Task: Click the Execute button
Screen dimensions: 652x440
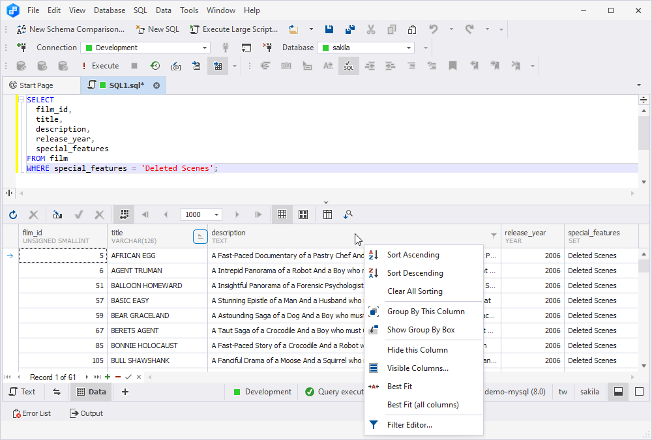Action: point(100,66)
